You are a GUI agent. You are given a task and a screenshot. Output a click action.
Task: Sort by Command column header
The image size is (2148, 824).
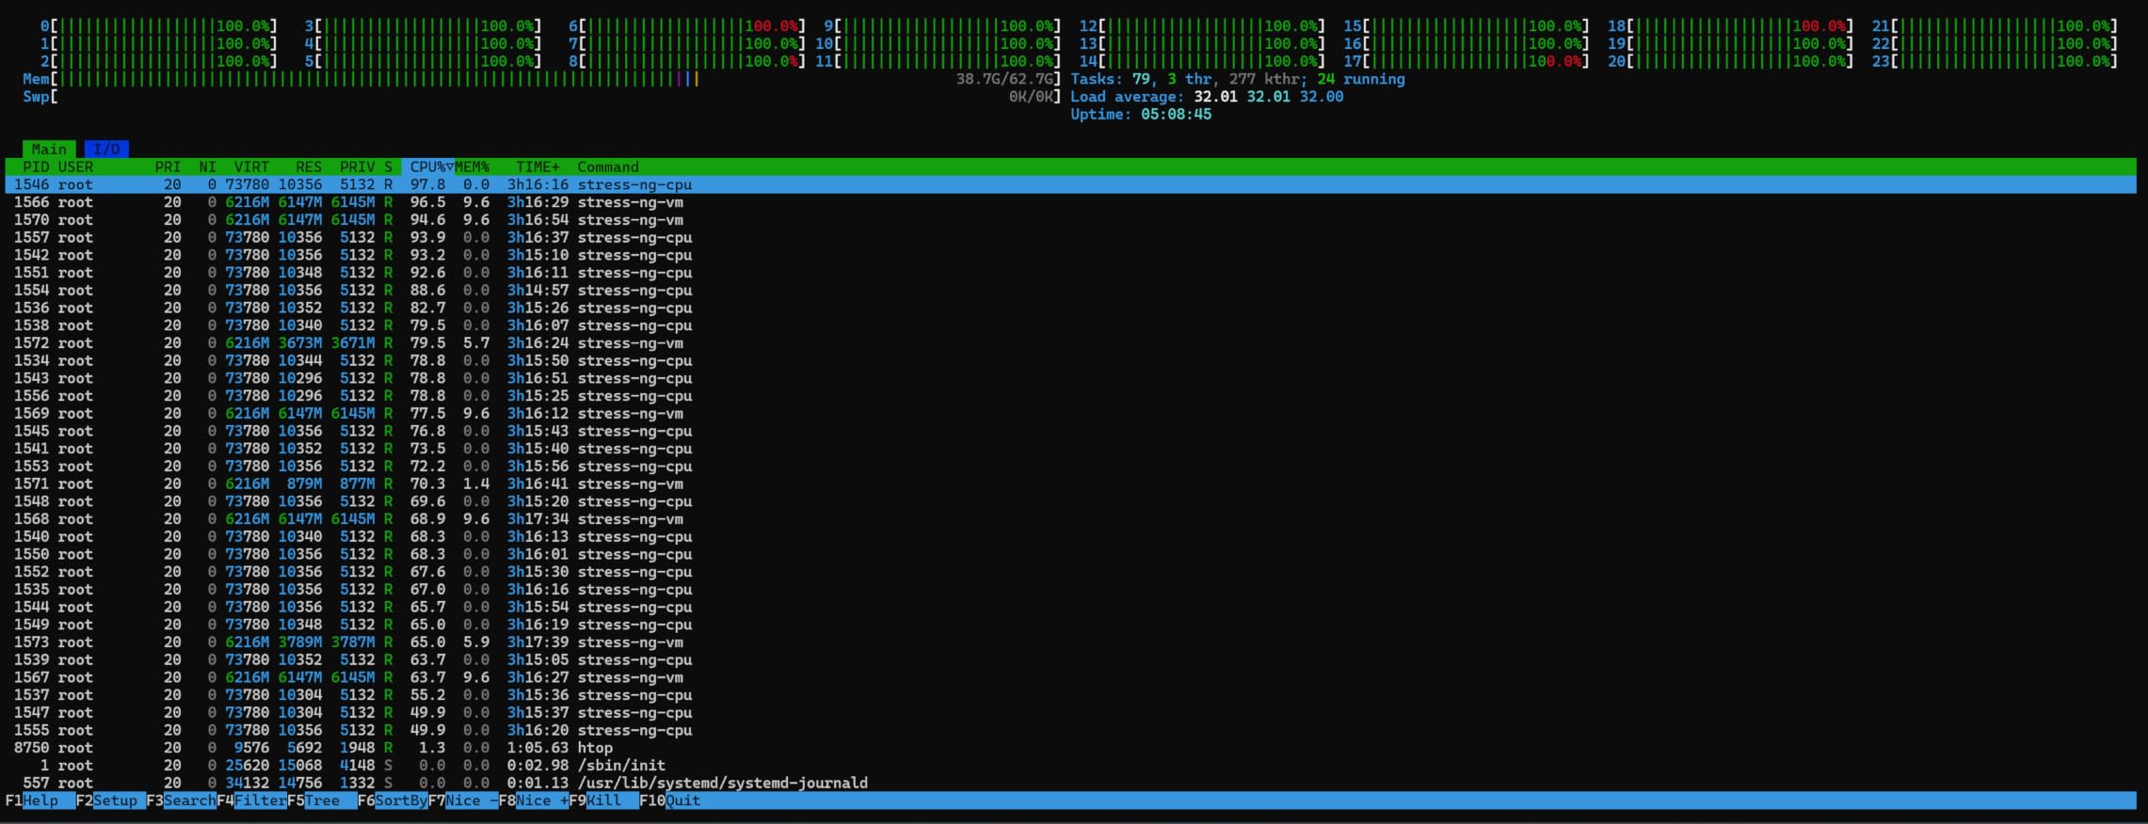point(608,167)
